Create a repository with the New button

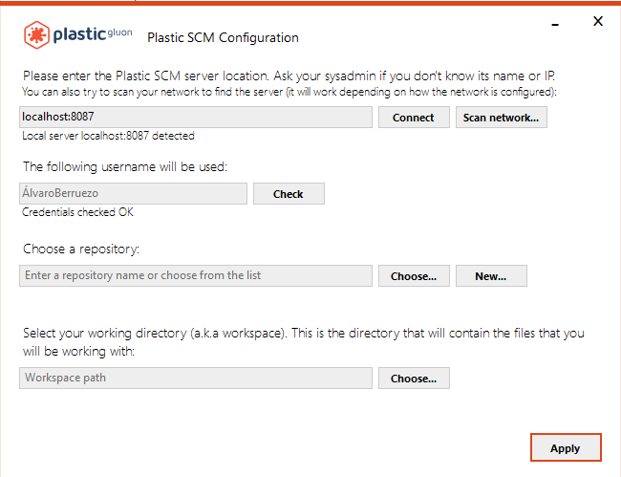tap(490, 276)
